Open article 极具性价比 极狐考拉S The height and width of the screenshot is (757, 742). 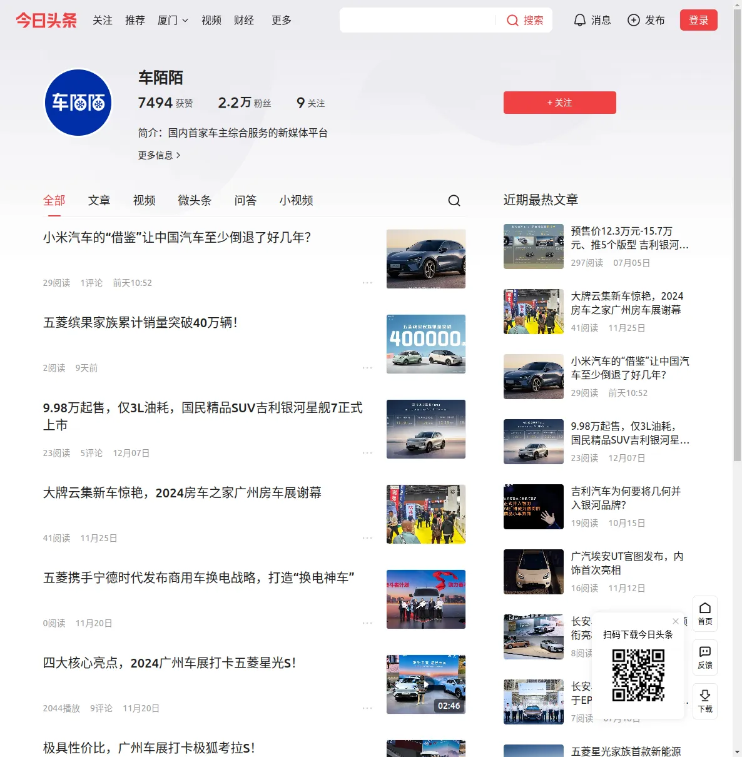coord(149,748)
